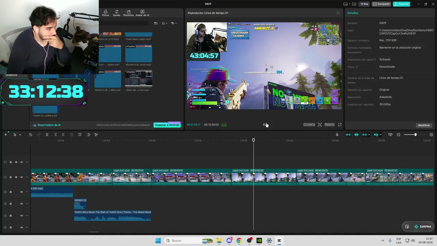Click the clip insert arrow icon in toolbar

click(88, 135)
